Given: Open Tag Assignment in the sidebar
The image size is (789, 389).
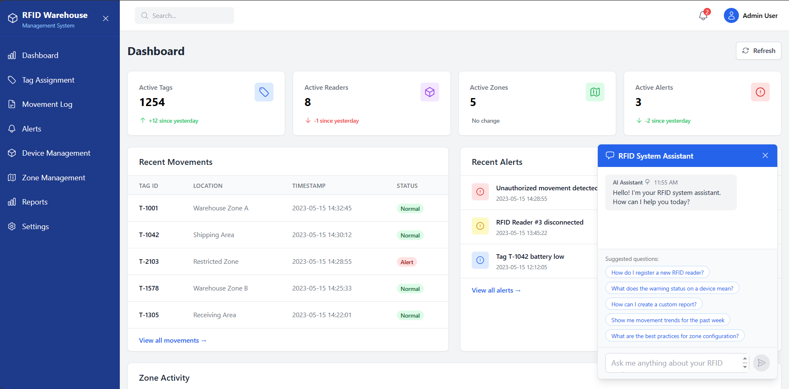Looking at the screenshot, I should click(48, 80).
